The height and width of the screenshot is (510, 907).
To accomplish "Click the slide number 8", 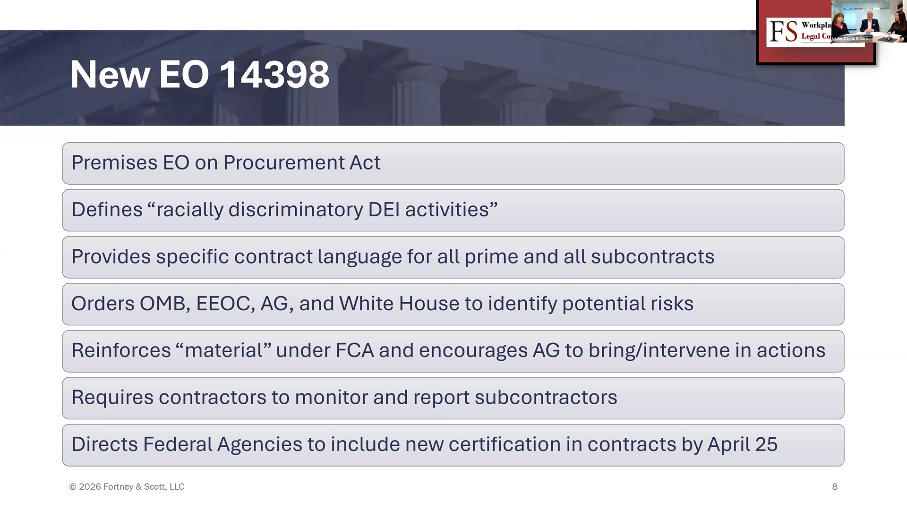I will pyautogui.click(x=835, y=486).
